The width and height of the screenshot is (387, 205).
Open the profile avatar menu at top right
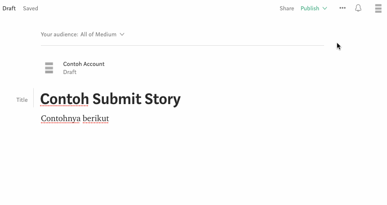tap(378, 9)
